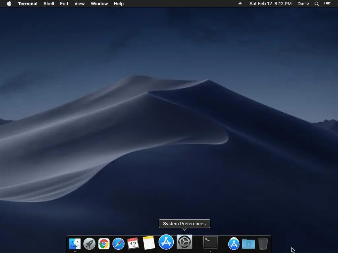Open the Applications stack beside Downloads folder
This screenshot has height=253, width=338.
pos(234,244)
